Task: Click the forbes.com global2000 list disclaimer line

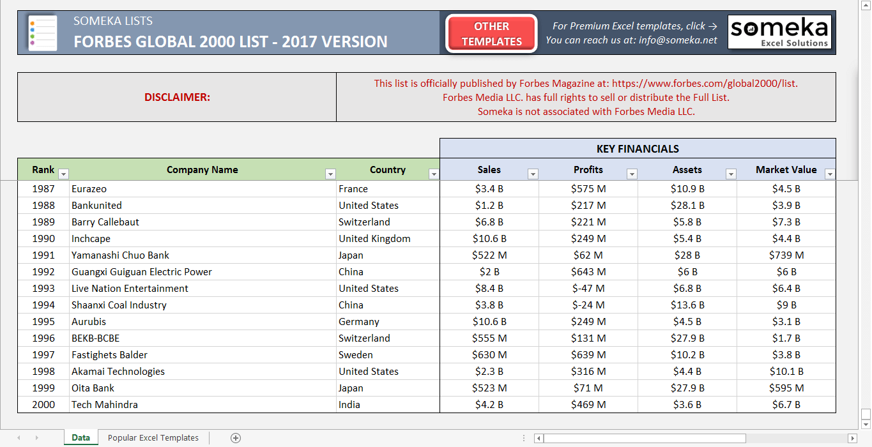Action: tap(586, 83)
